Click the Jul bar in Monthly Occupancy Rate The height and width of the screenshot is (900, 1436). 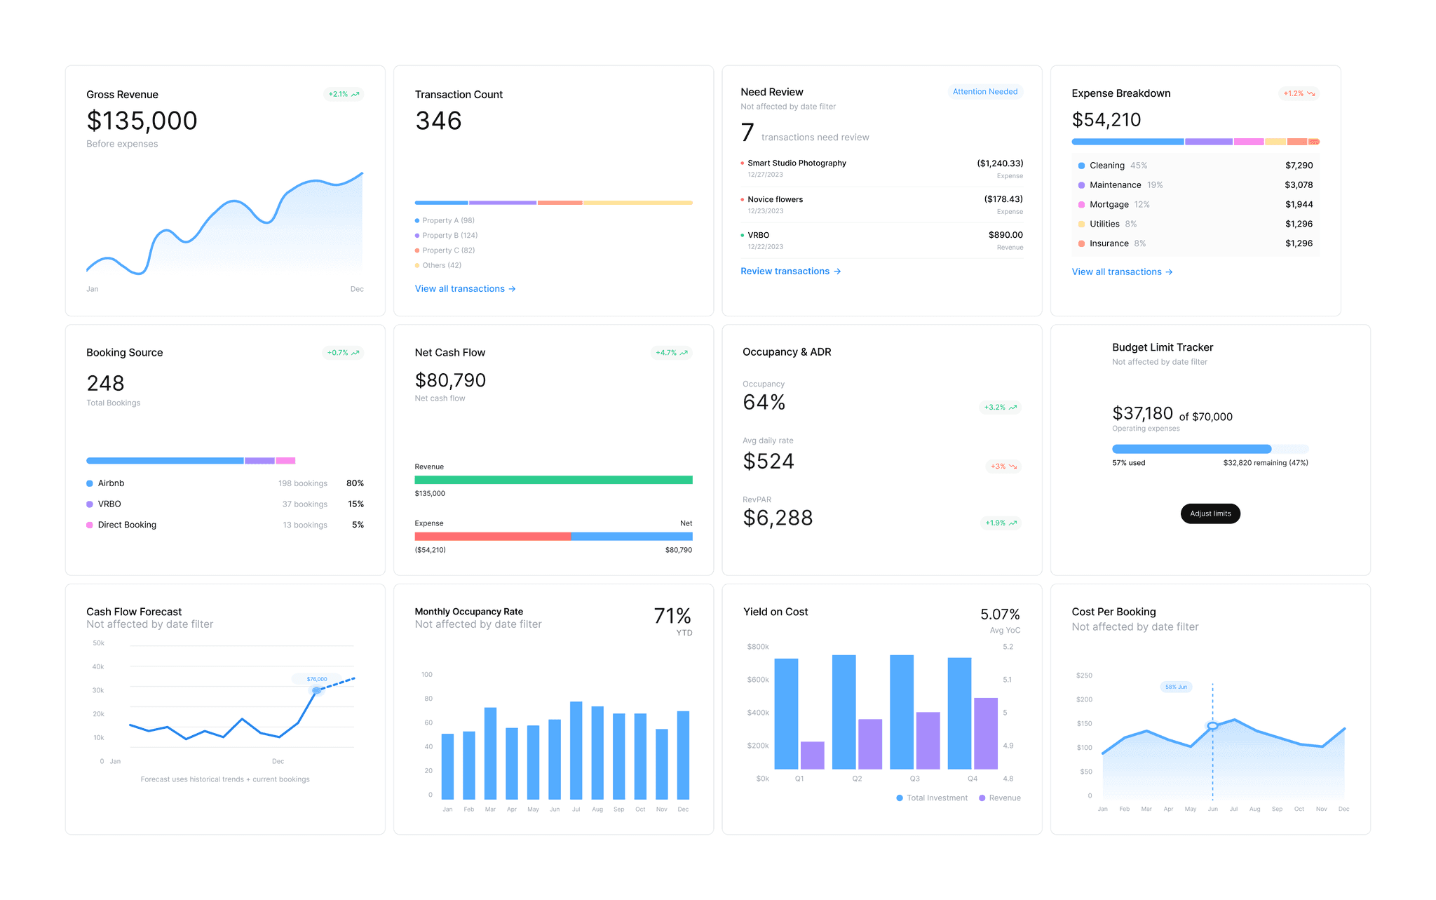click(576, 751)
